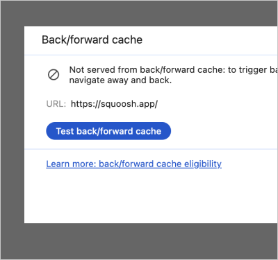Click the divider line under the heading
The height and width of the screenshot is (260, 278).
pos(151,55)
